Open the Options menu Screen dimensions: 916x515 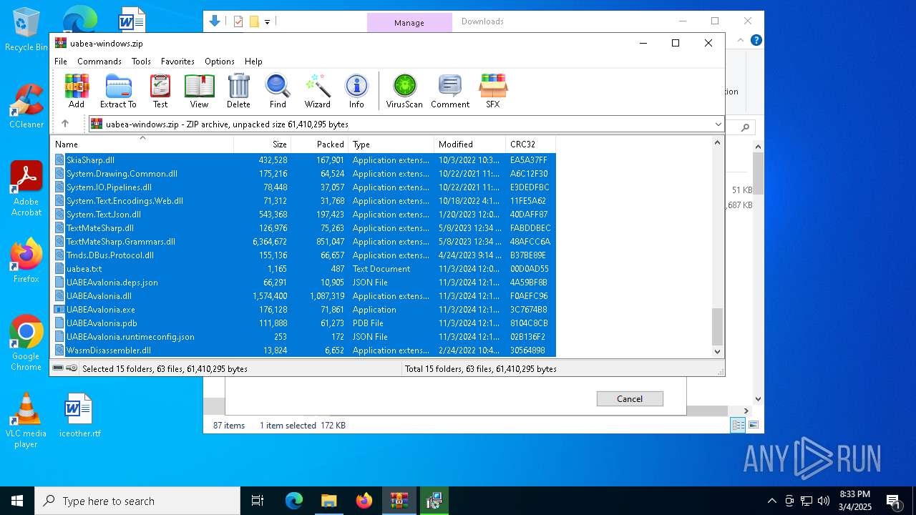[x=220, y=62]
